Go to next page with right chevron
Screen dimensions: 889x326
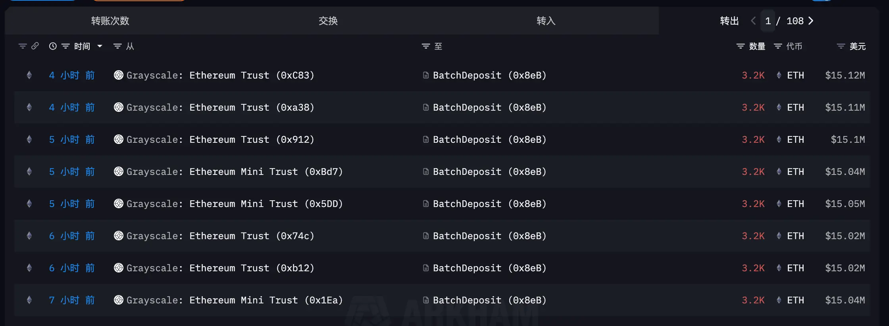811,21
